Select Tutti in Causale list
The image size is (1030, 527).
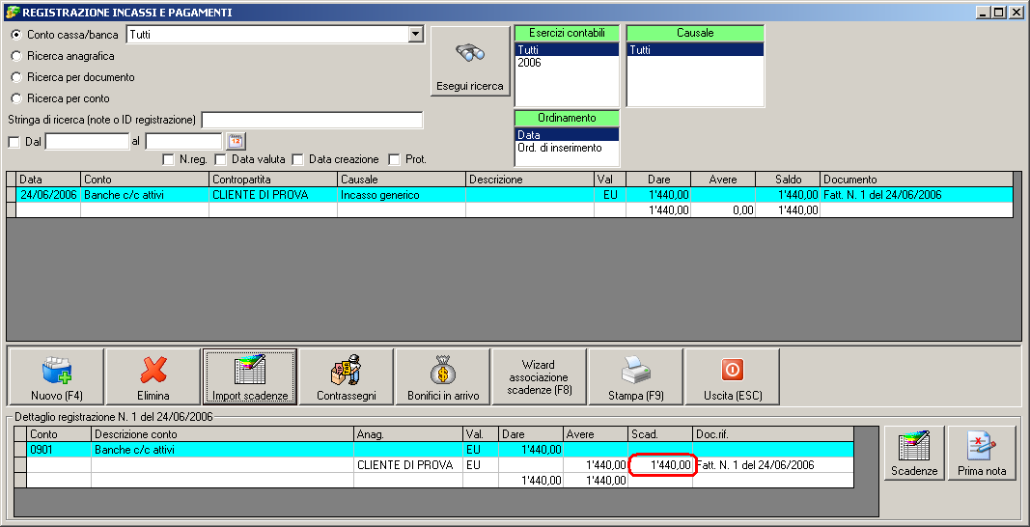(696, 49)
